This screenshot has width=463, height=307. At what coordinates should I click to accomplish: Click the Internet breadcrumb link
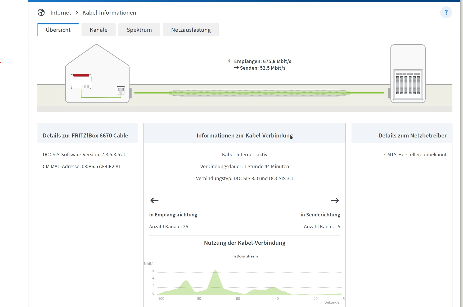(61, 12)
